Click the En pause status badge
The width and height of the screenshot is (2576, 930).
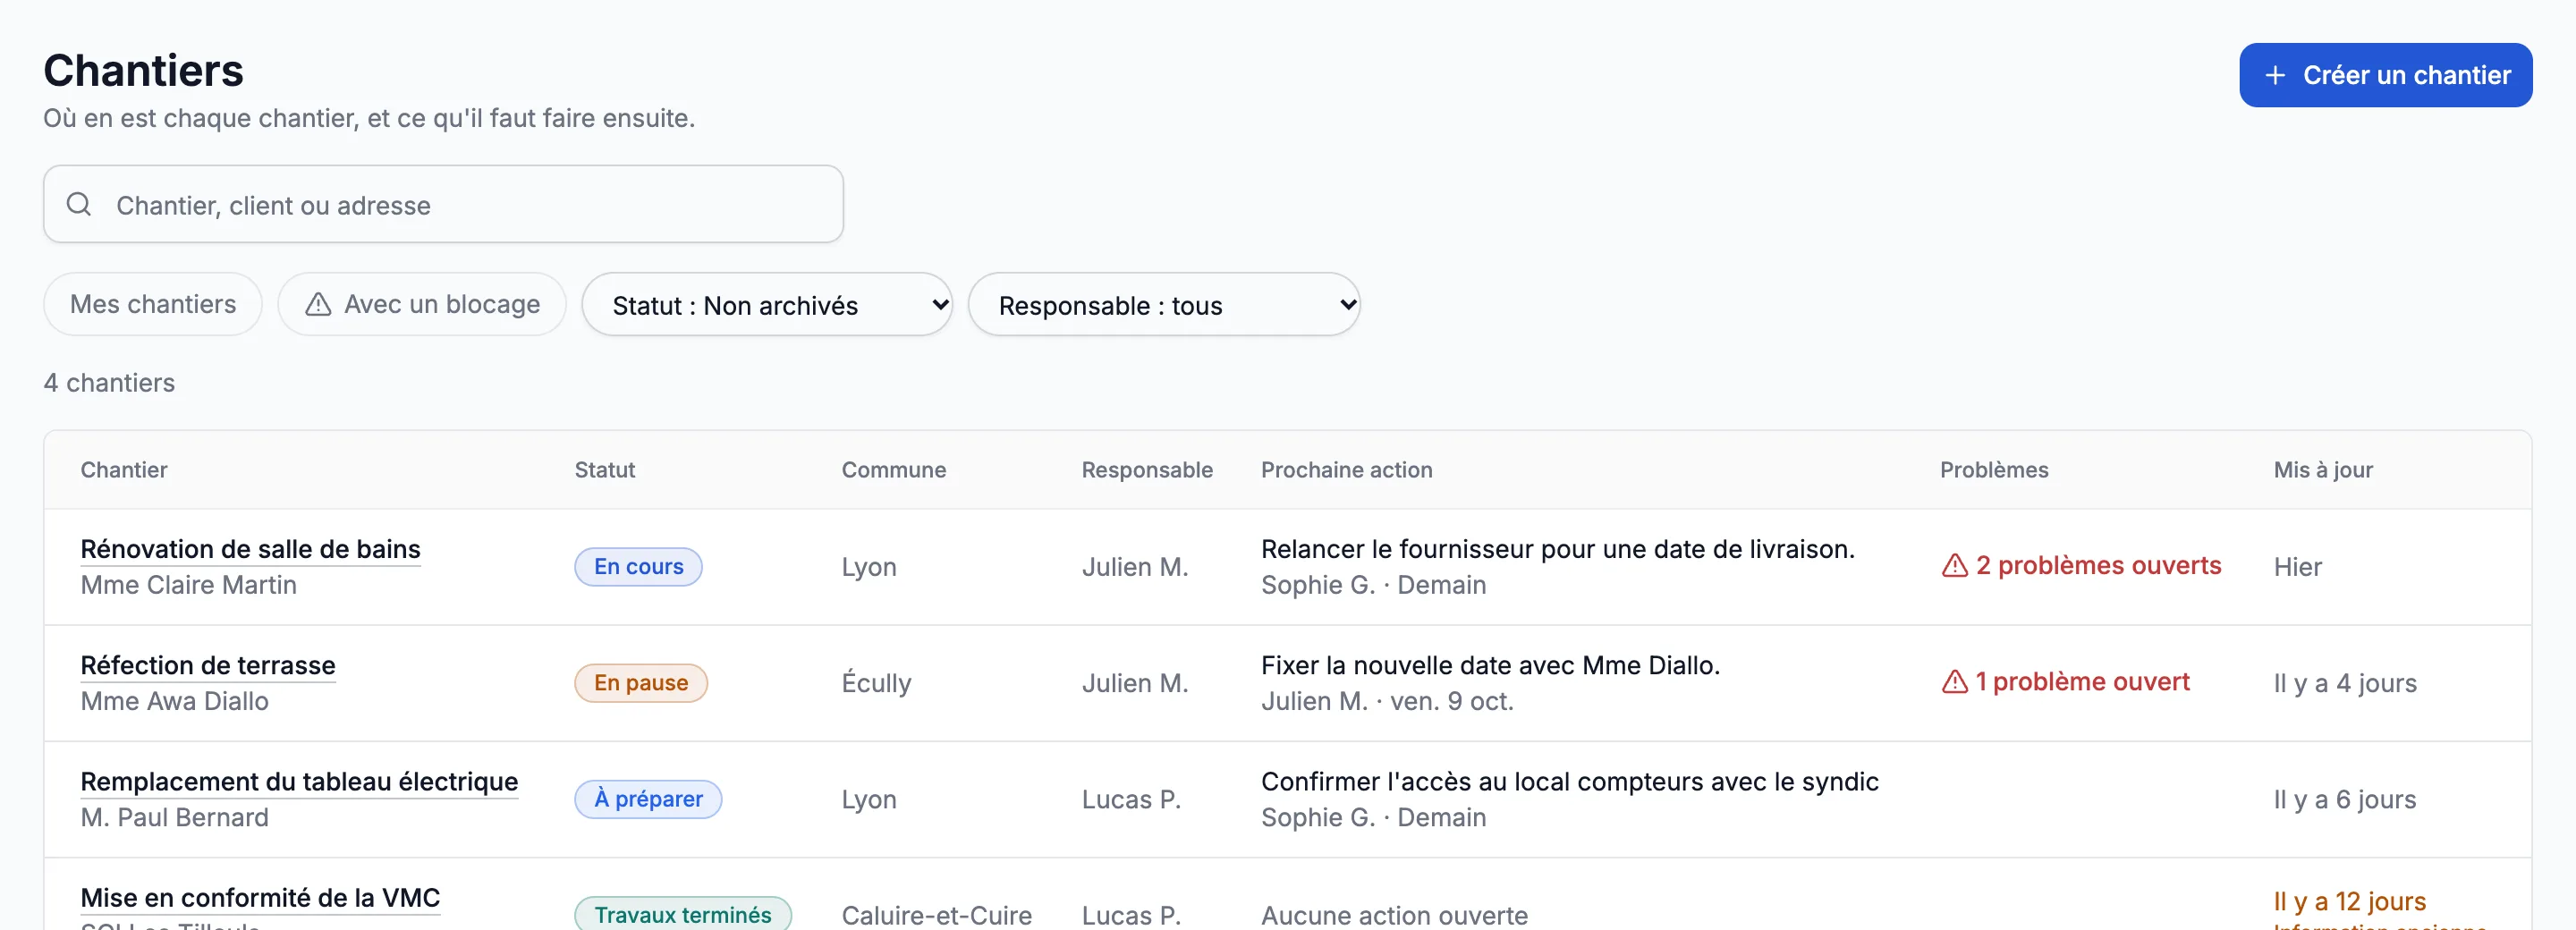tap(641, 683)
